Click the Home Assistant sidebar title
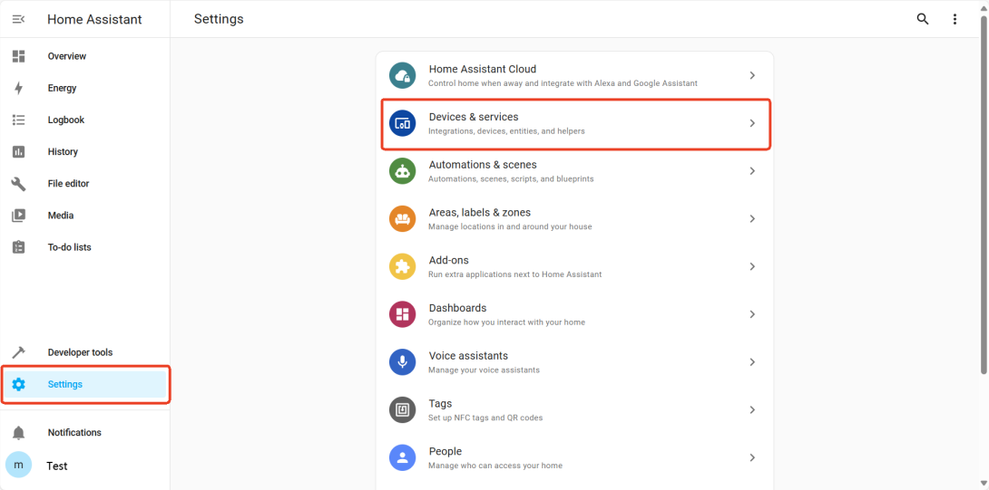989x490 pixels. point(94,20)
